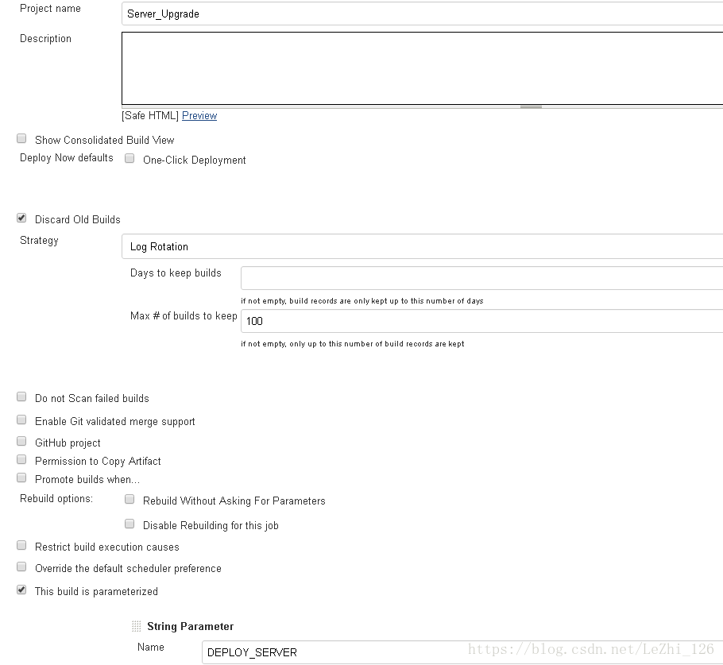Check Do not Scan failed builds

21,396
